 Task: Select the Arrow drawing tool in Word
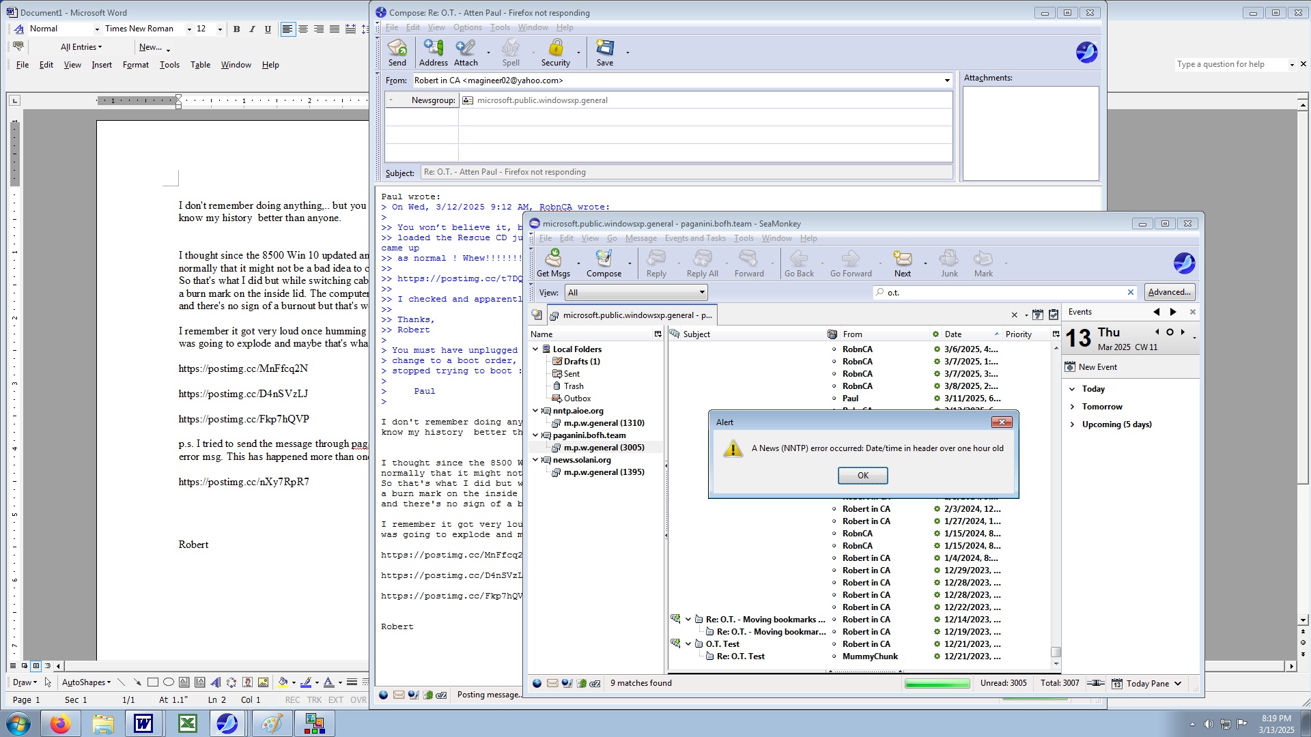click(x=137, y=682)
